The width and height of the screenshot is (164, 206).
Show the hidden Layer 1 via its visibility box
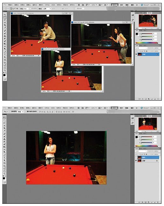[x=136, y=157]
